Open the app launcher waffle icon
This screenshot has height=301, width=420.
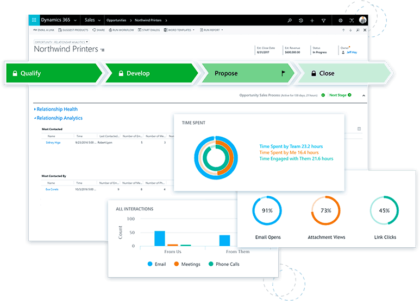(x=34, y=20)
